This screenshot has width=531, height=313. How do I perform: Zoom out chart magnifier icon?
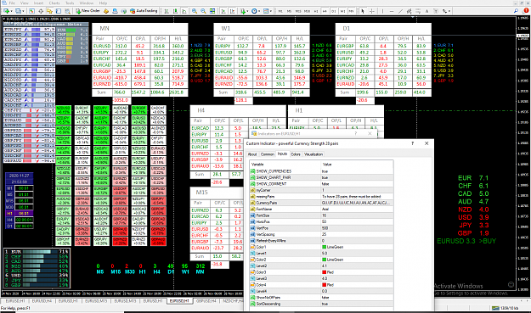click(204, 11)
